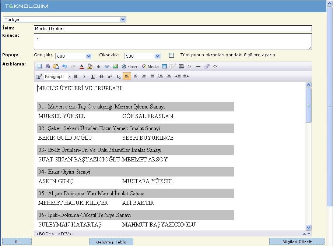
Task: Apply bulleted list formatting
Action: (169, 76)
